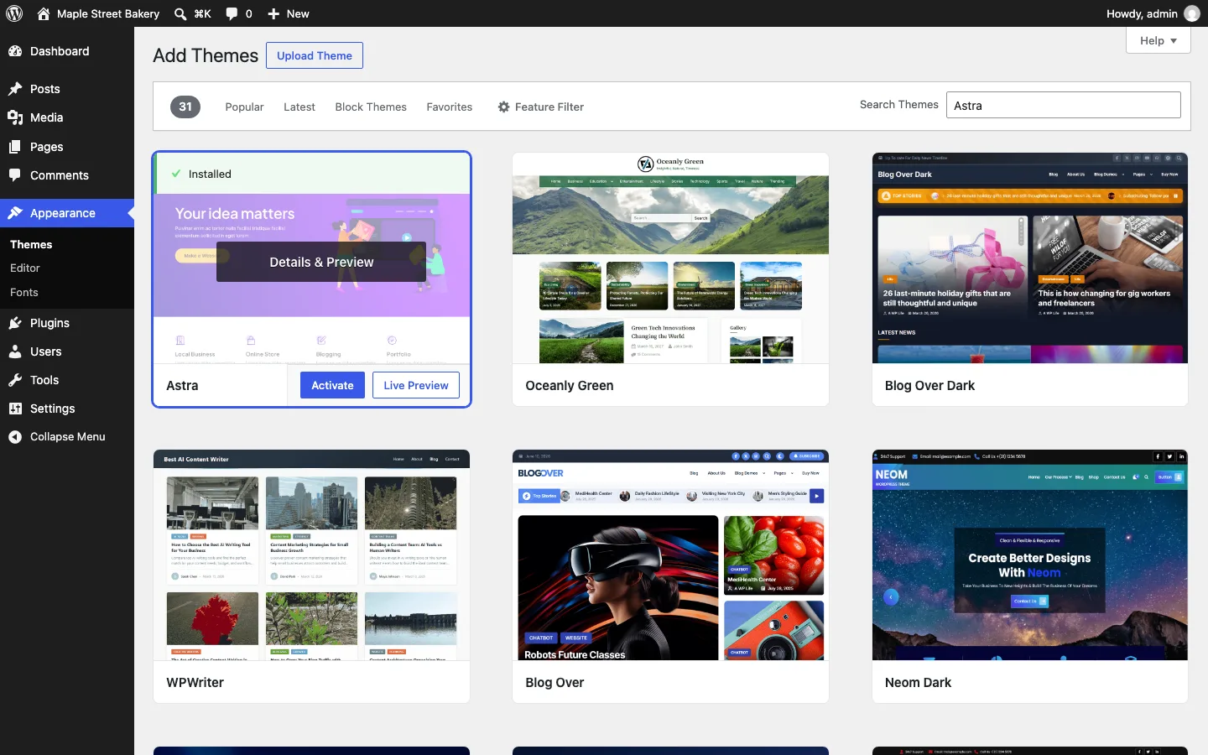Open the WPWriter theme thumbnail
1208x755 pixels.
[x=311, y=555]
